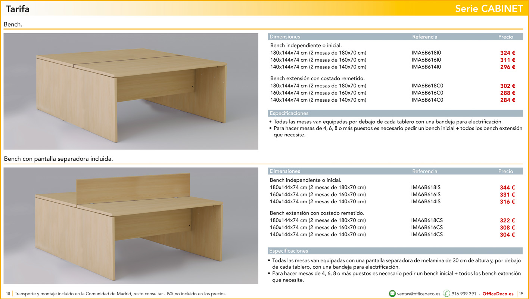This screenshot has width=529, height=299.
Task: Select reference IMA6B616CS
Action: [x=427, y=227]
